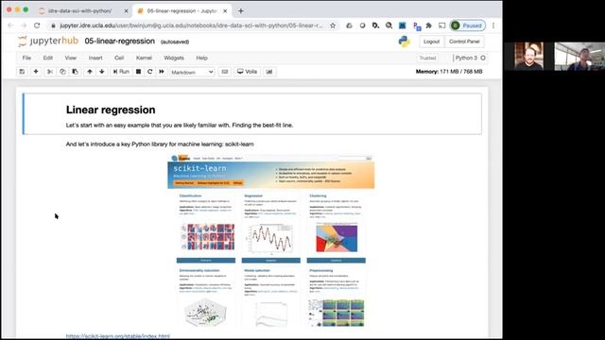Screen dimensions: 605x340
Task: Click the Logout button
Action: click(431, 42)
